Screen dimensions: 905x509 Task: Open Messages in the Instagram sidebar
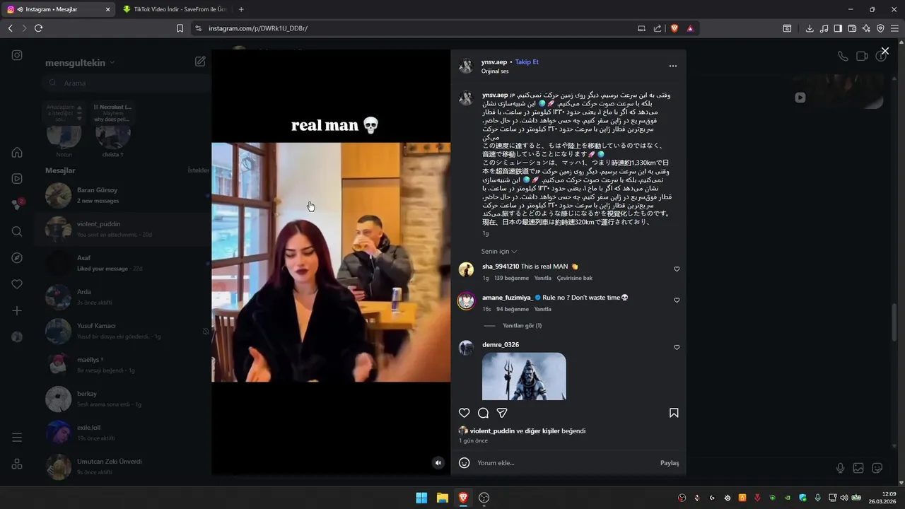click(17, 205)
